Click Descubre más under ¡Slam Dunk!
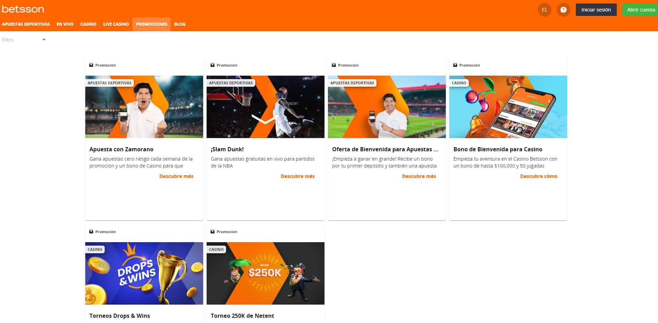 coord(298,176)
